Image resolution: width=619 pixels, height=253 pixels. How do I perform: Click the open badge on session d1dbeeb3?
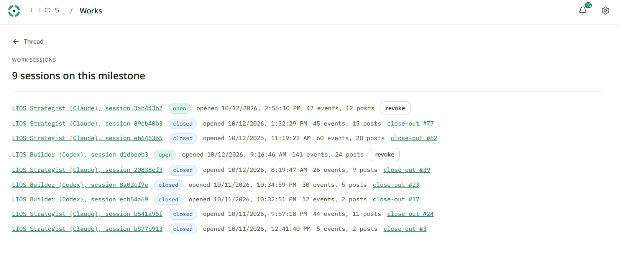pos(165,155)
